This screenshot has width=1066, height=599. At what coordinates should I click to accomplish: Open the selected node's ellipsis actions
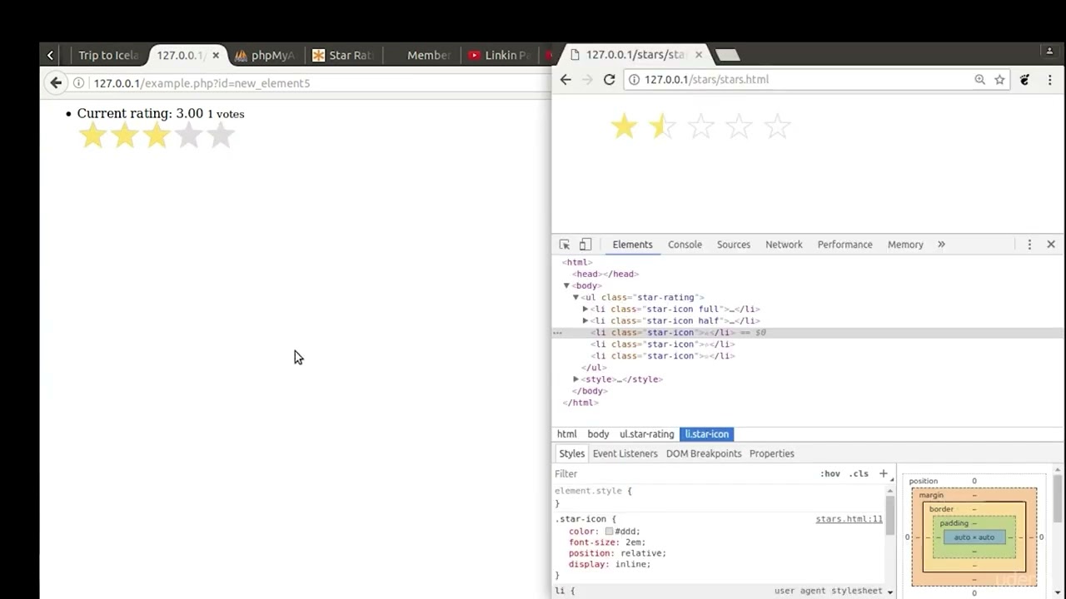558,333
